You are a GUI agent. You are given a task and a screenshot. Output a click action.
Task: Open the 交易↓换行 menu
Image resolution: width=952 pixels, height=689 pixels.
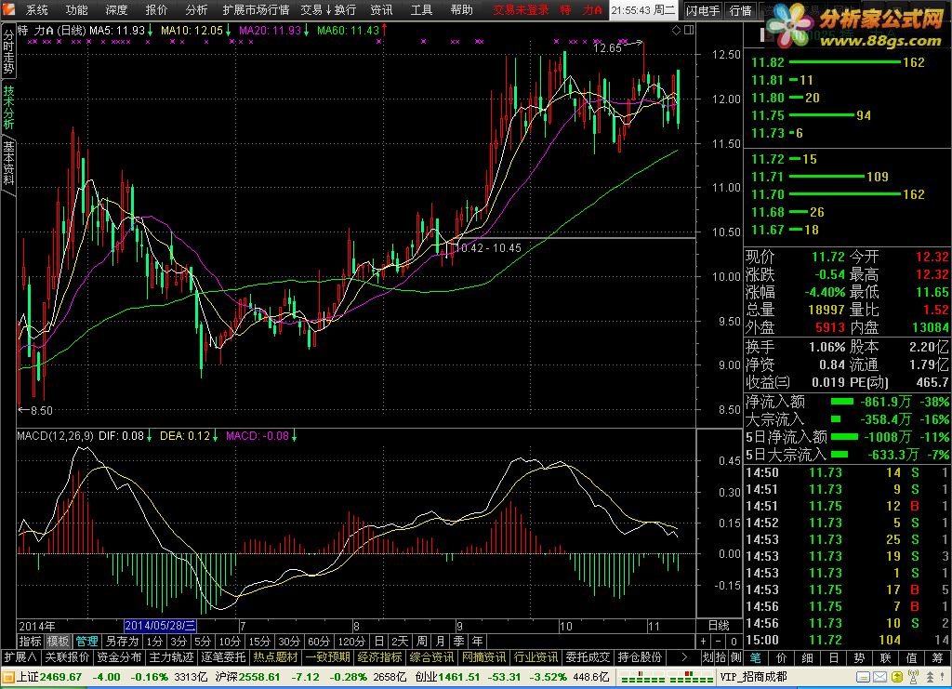point(328,9)
